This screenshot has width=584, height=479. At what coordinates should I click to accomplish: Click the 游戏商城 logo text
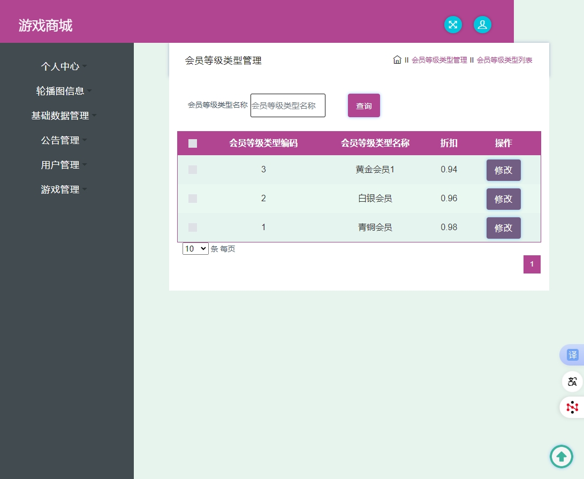pyautogui.click(x=45, y=25)
